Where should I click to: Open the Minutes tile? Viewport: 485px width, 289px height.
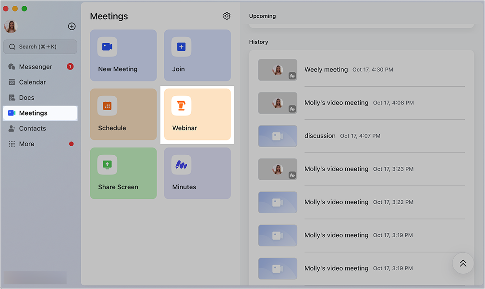click(x=197, y=173)
